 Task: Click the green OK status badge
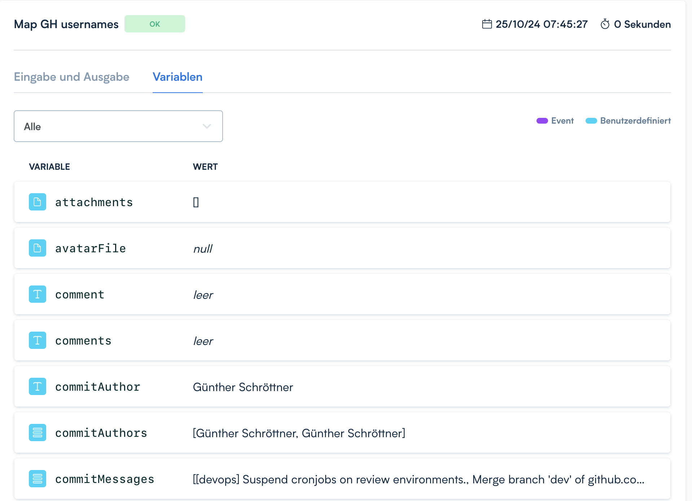[x=154, y=24]
